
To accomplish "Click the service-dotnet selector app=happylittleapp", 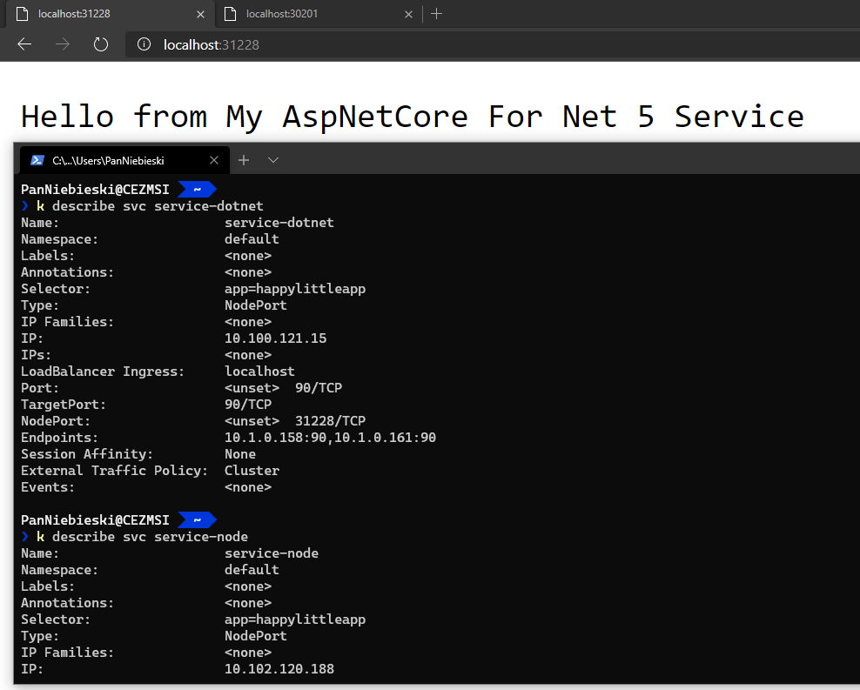I will pyautogui.click(x=295, y=289).
